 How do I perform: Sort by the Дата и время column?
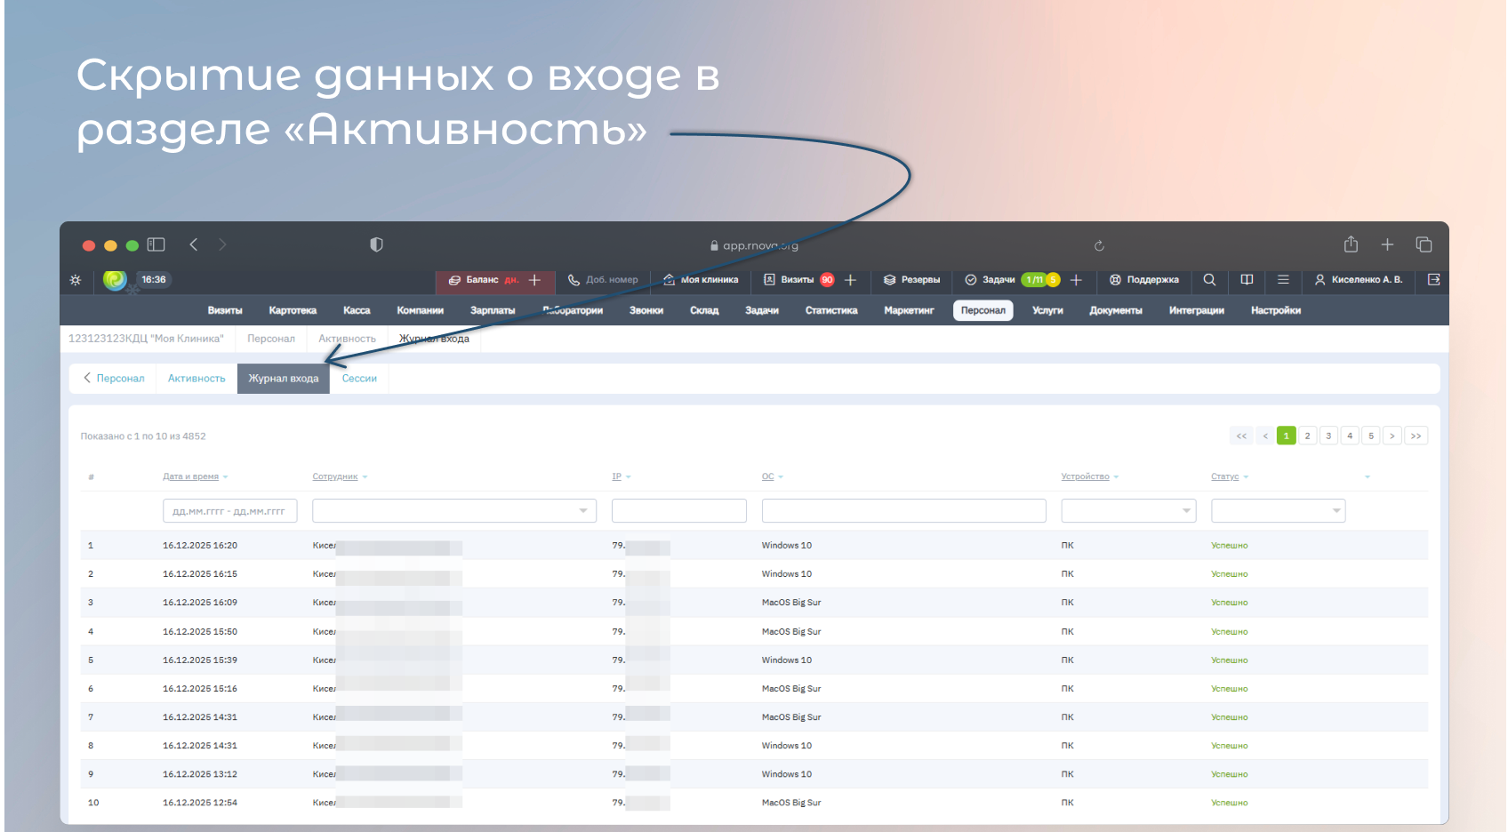point(190,477)
